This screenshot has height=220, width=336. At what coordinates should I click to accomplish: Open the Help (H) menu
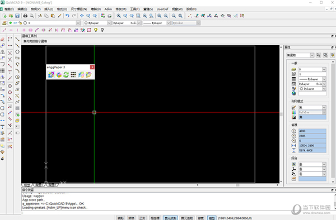pos(191,9)
